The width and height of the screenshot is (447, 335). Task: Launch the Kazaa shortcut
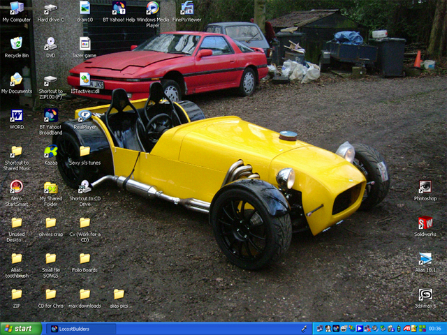point(50,155)
